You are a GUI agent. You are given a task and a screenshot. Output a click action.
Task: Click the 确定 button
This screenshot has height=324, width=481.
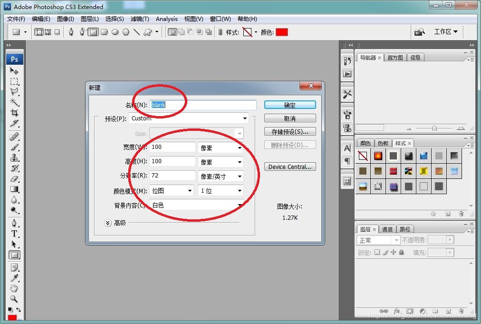[x=290, y=105]
